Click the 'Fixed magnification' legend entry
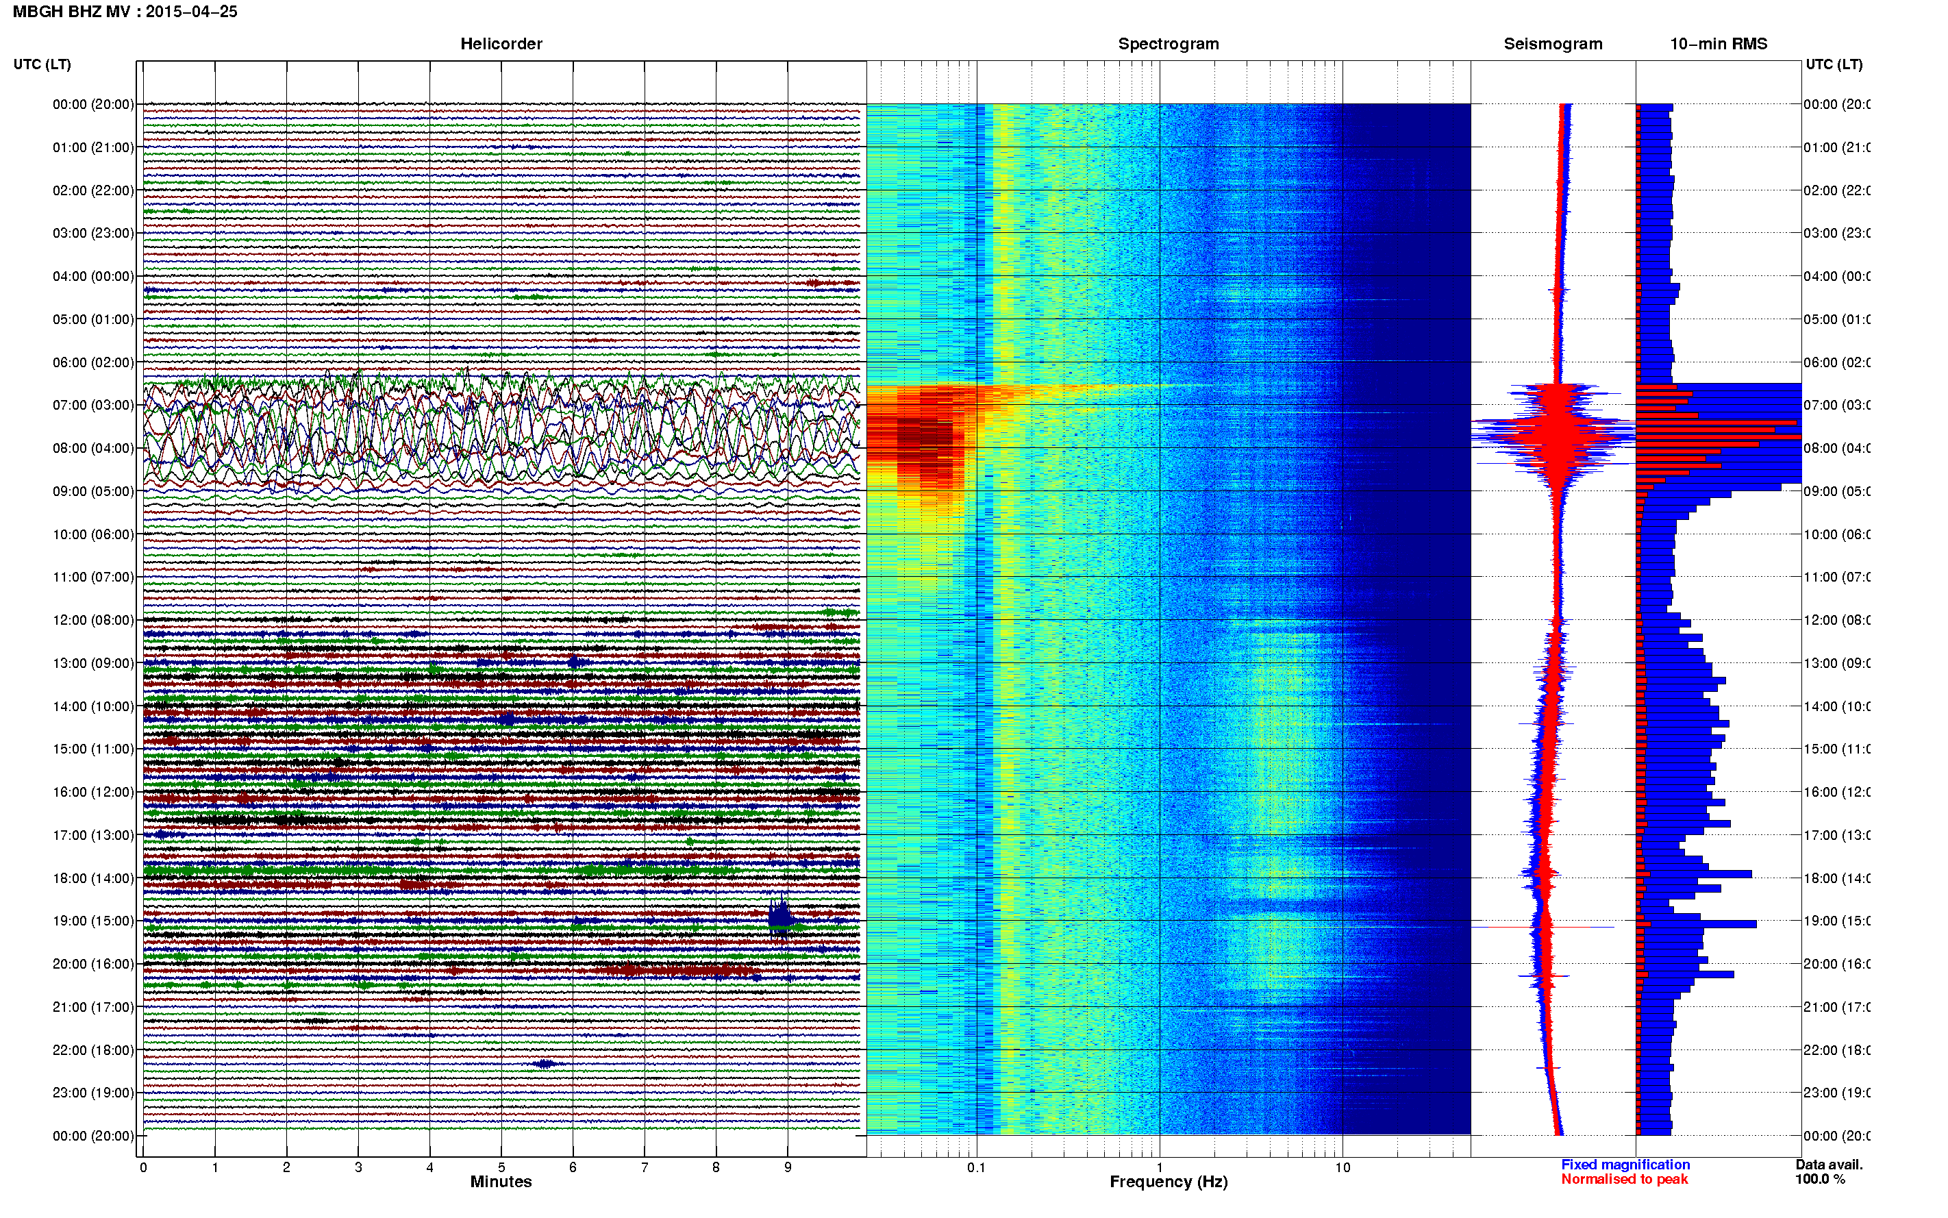The width and height of the screenshot is (1948, 1218). click(1625, 1165)
